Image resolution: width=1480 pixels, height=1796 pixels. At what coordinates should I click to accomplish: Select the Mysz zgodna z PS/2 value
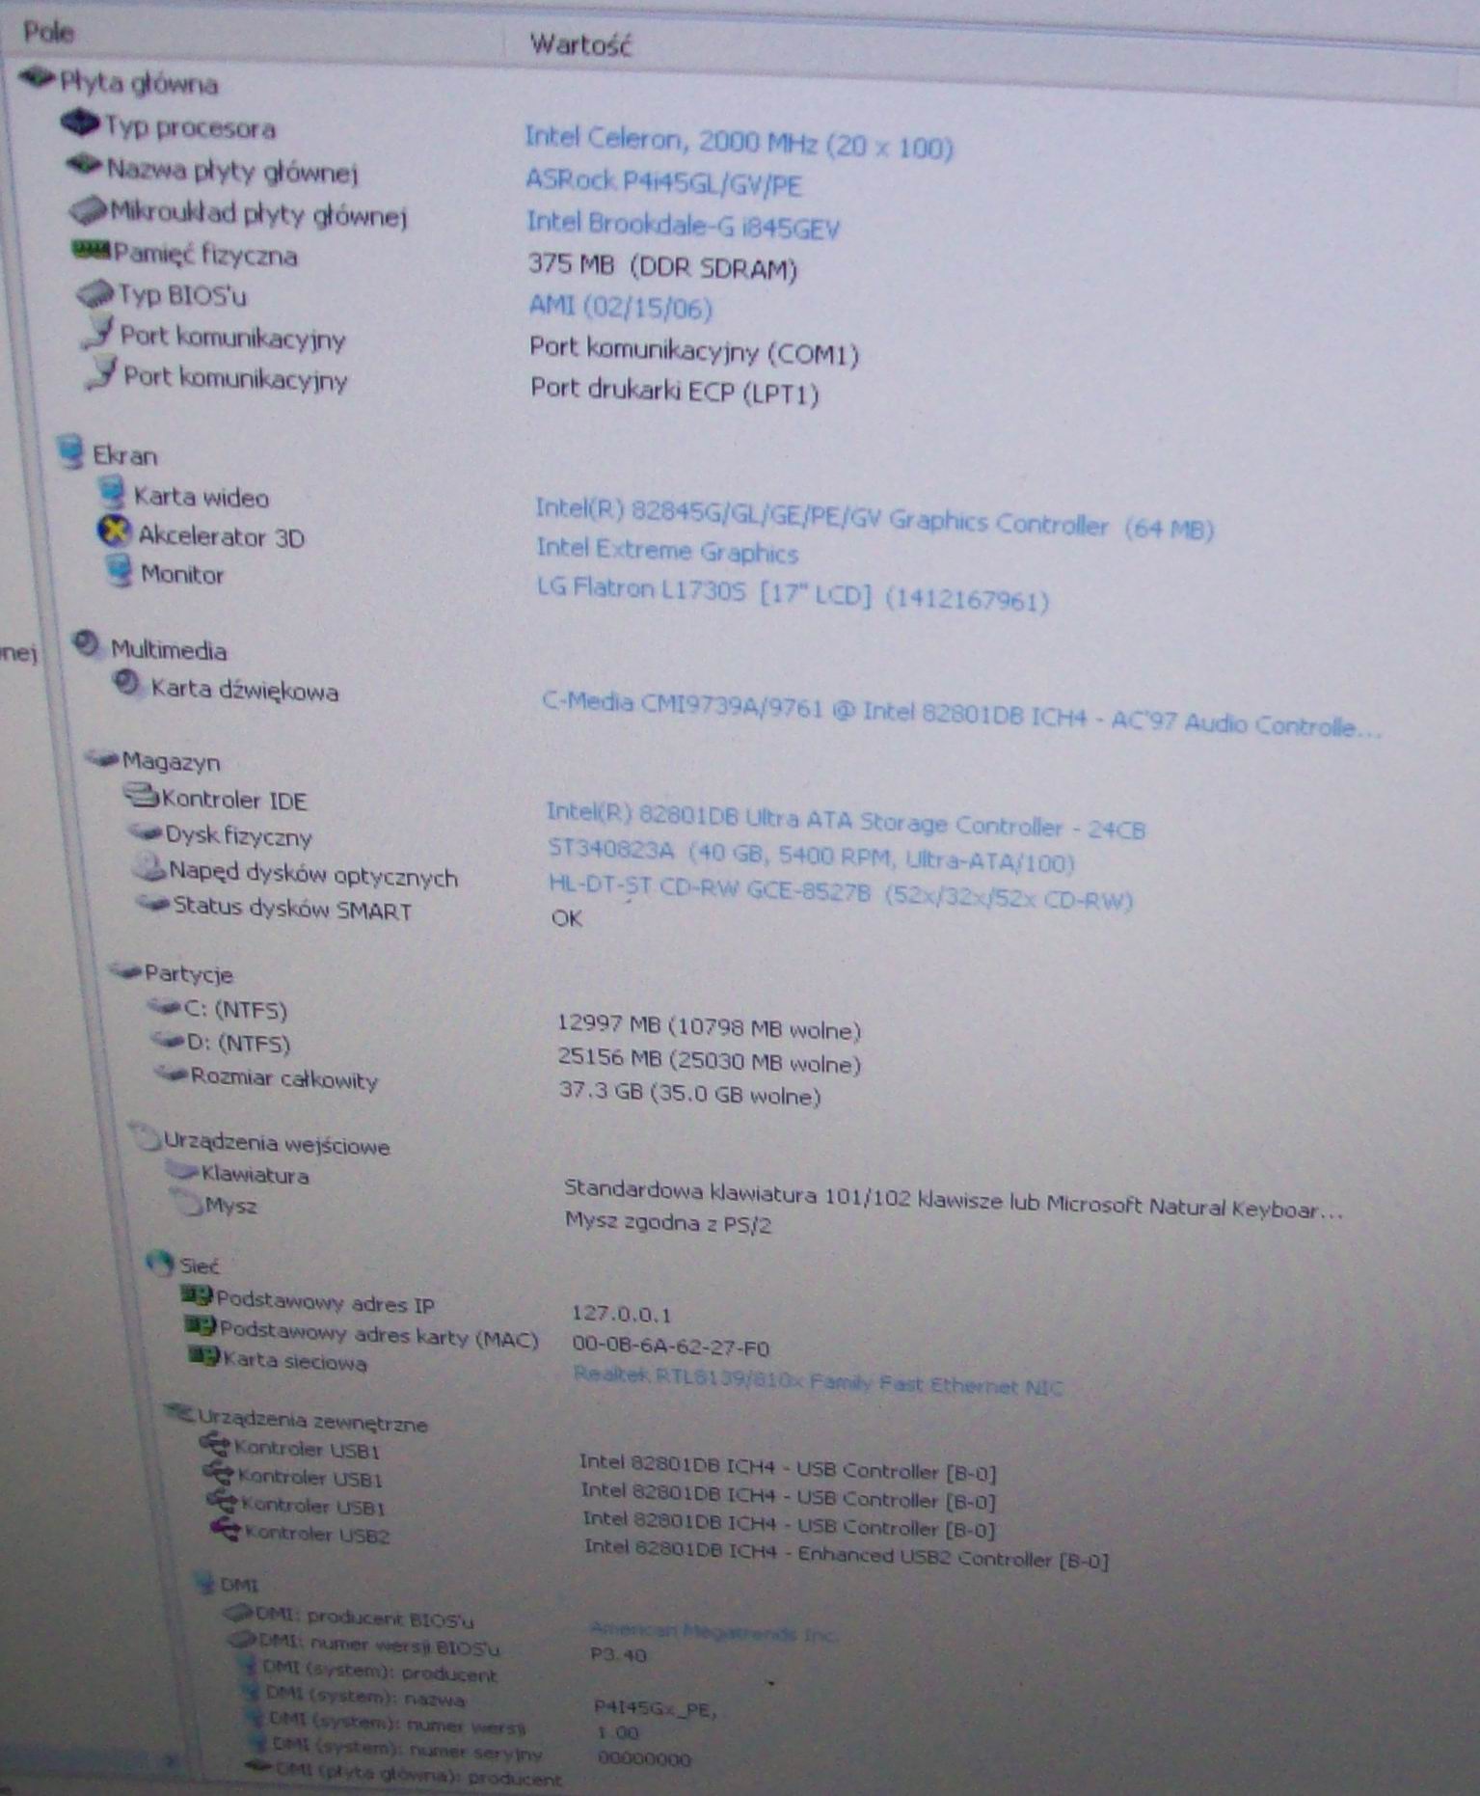(668, 1221)
